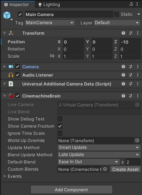Expand the Events foldout
The width and height of the screenshot is (142, 195).
(x=5, y=176)
